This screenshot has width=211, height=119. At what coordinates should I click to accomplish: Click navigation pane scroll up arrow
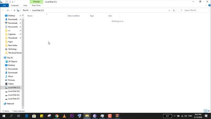[x=23, y=16]
